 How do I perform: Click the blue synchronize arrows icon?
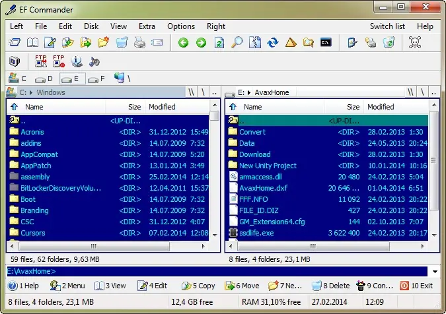pyautogui.click(x=273, y=43)
